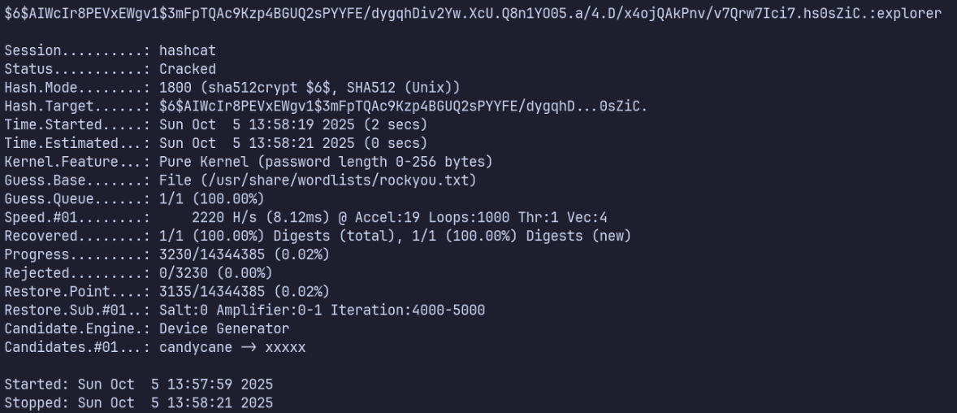Viewport: 957px width, 413px height.
Task: Click the "Started:" timestamp line at the bottom
Action: pos(139,384)
